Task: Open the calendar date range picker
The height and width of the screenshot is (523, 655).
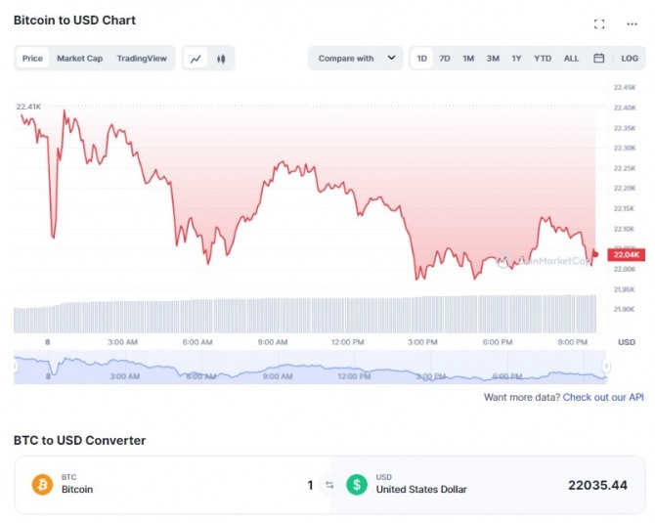Action: tap(598, 59)
